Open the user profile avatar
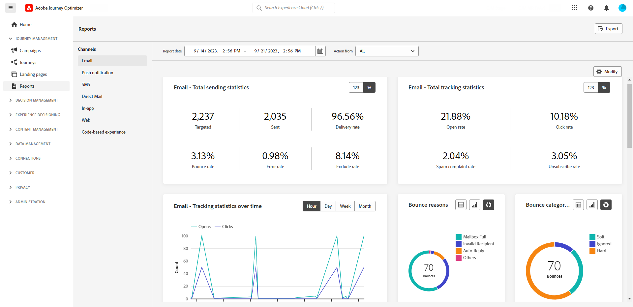The image size is (633, 307). tap(622, 8)
